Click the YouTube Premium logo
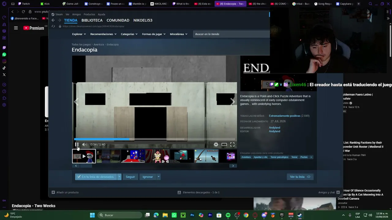This screenshot has width=392, height=220. tap(34, 28)
